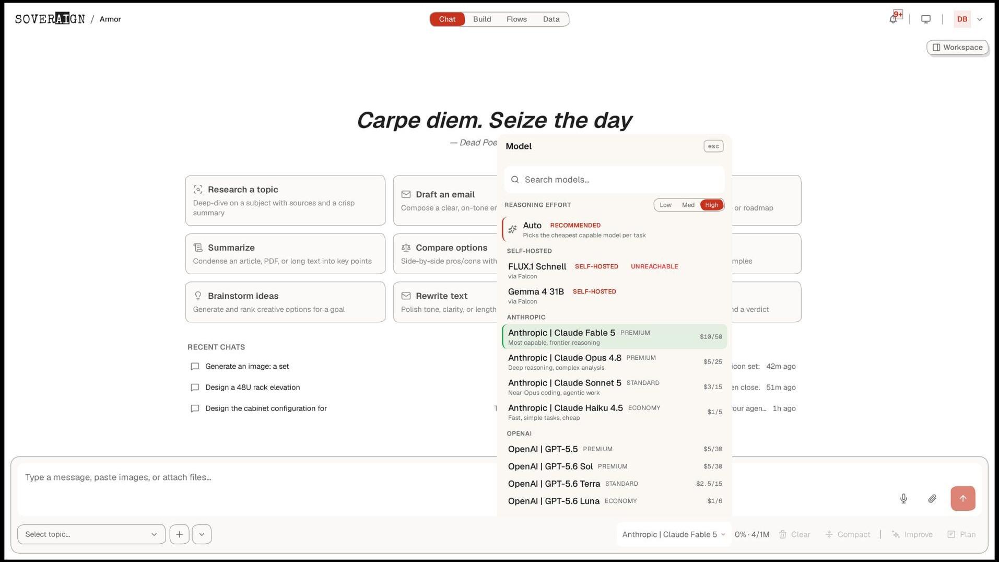
Task: Open the Research a topic card
Action: click(x=285, y=201)
